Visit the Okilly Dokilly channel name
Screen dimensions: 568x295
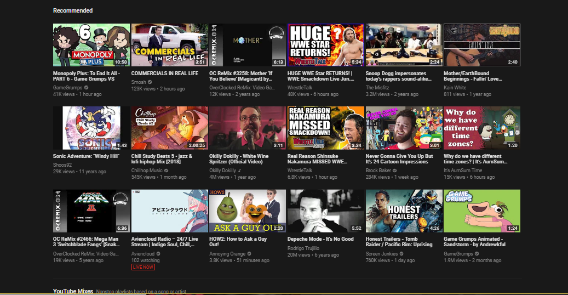pos(222,170)
